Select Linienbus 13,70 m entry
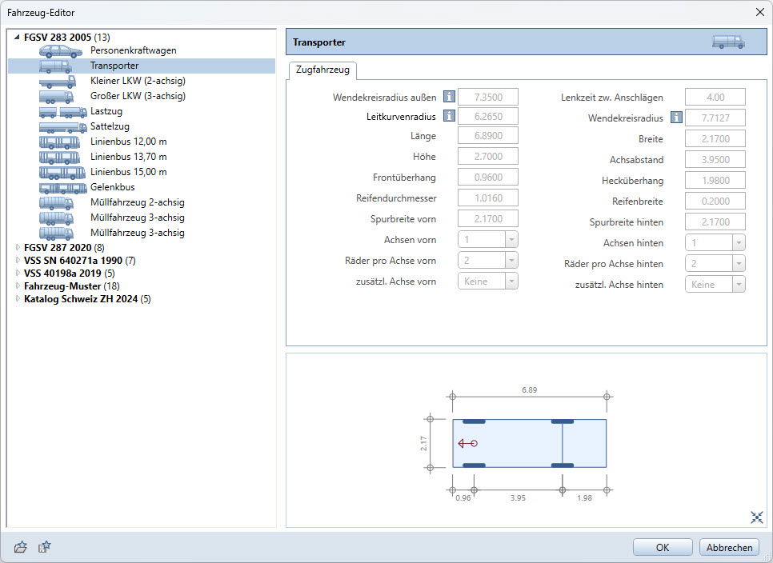This screenshot has height=563, width=773. tap(128, 157)
